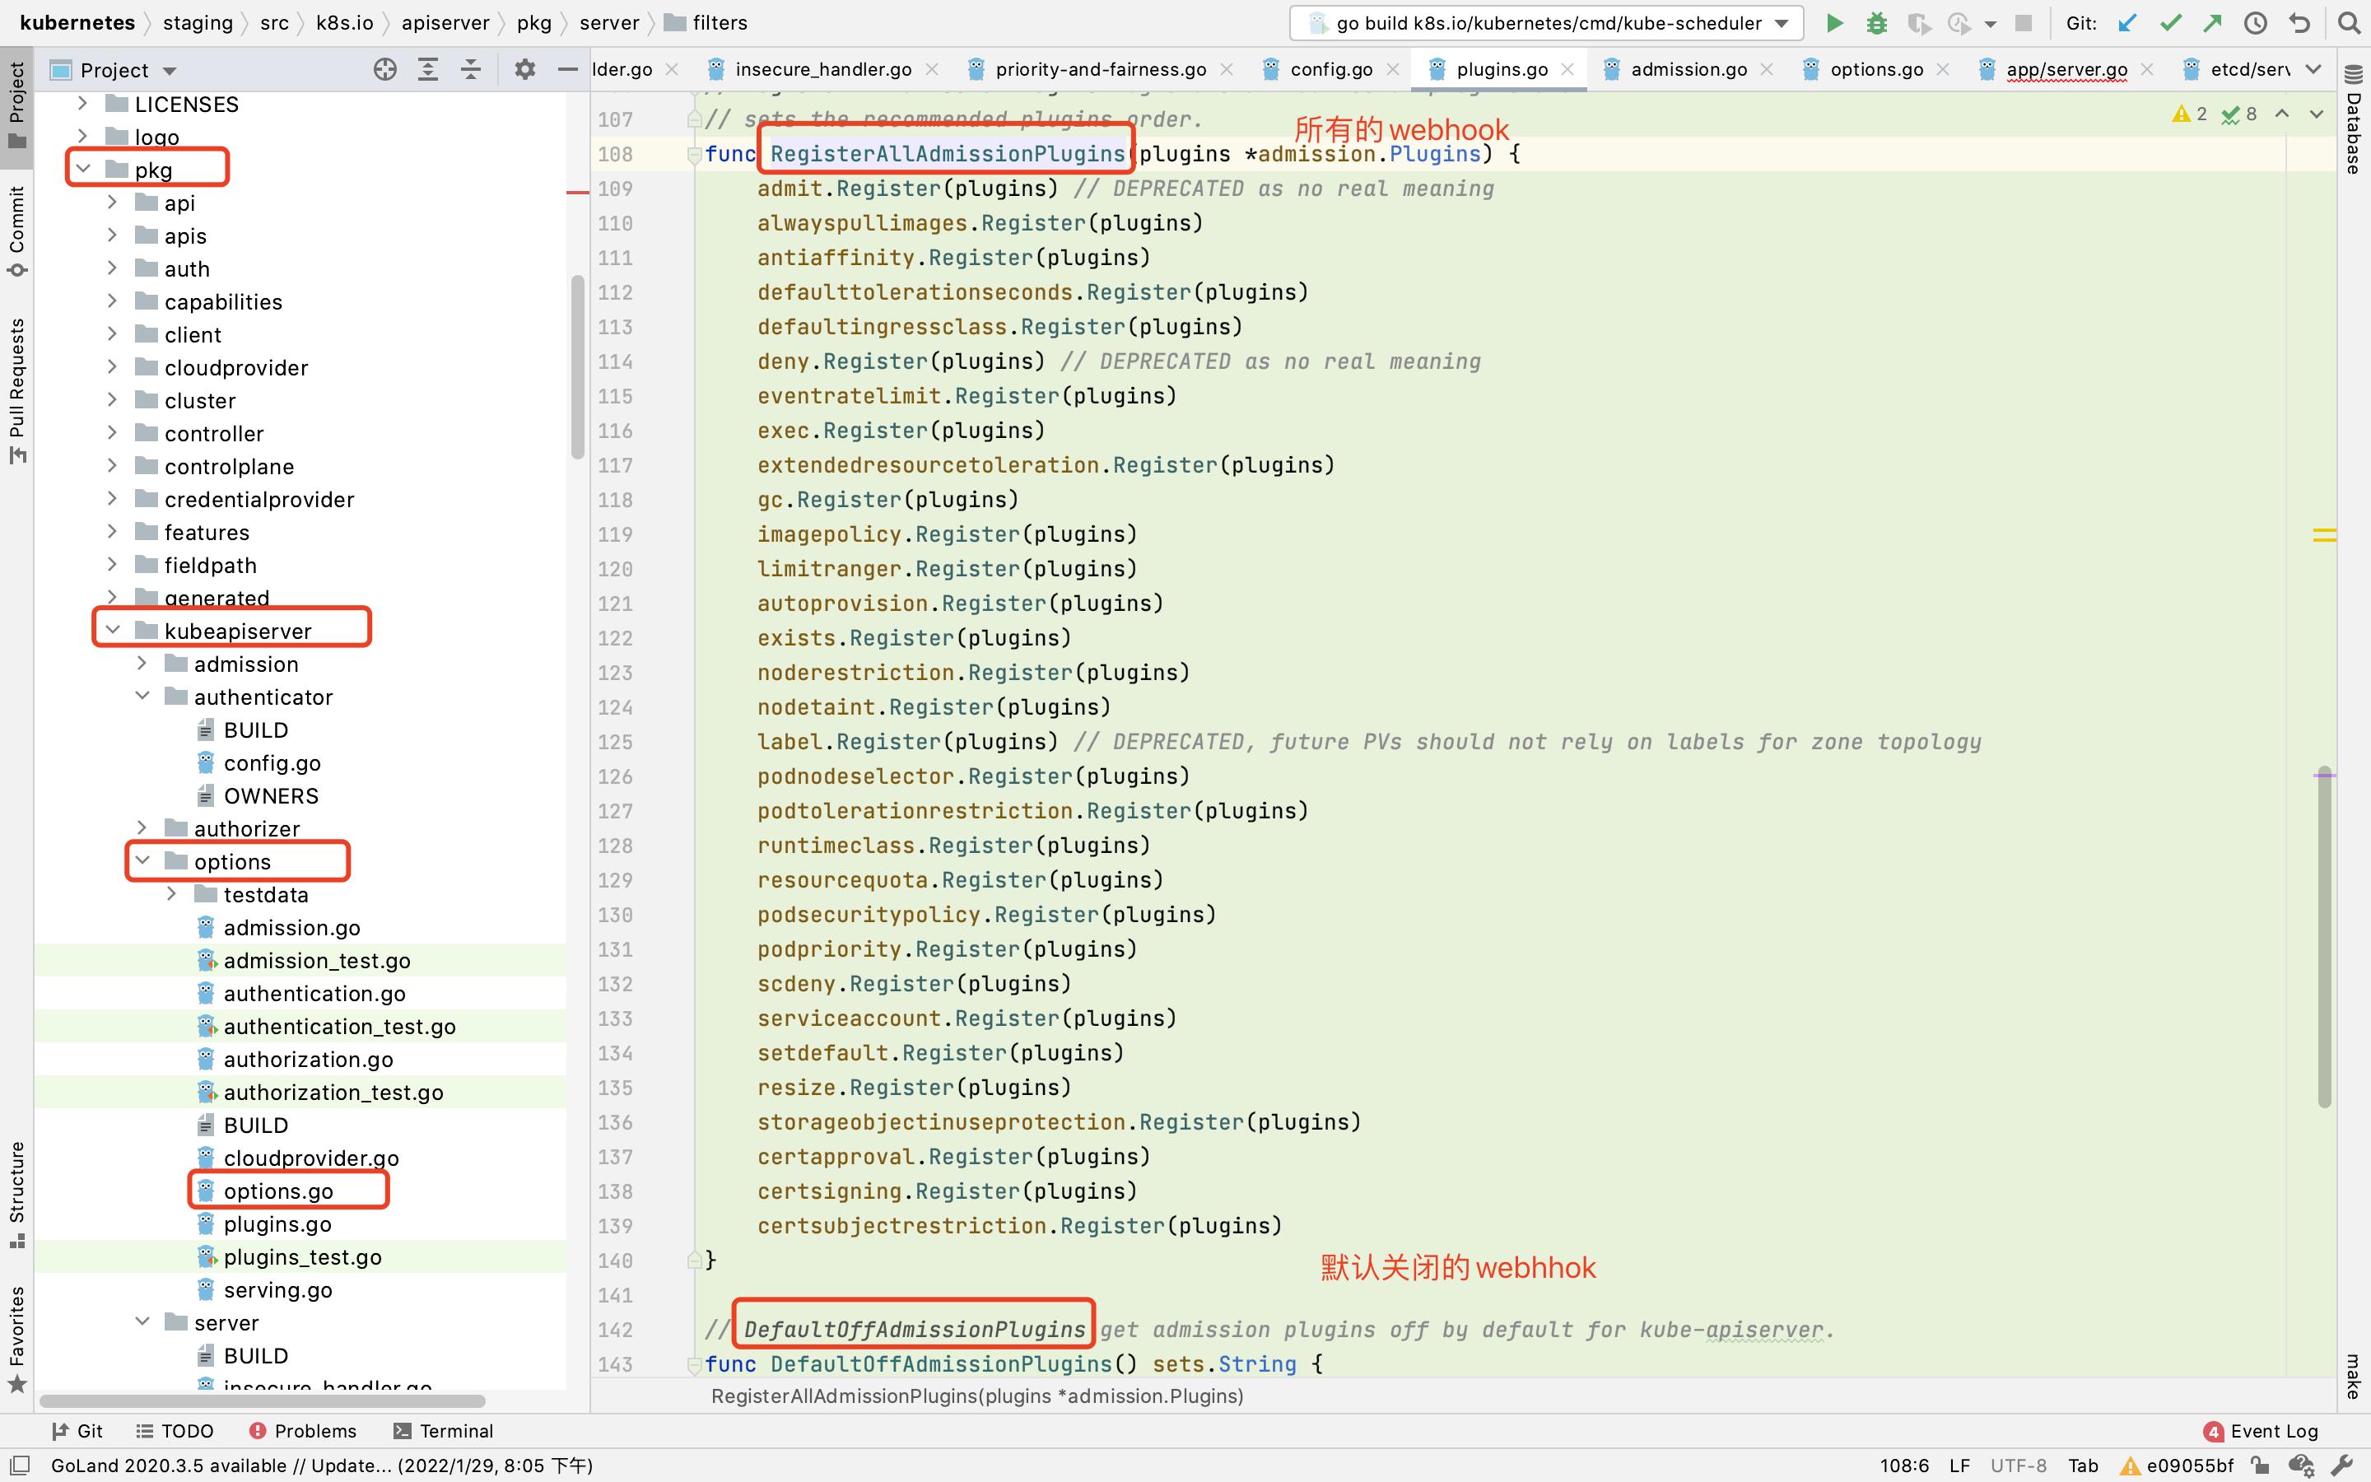
Task: Switch to priority-and-fairness.go tab
Action: [1100, 70]
